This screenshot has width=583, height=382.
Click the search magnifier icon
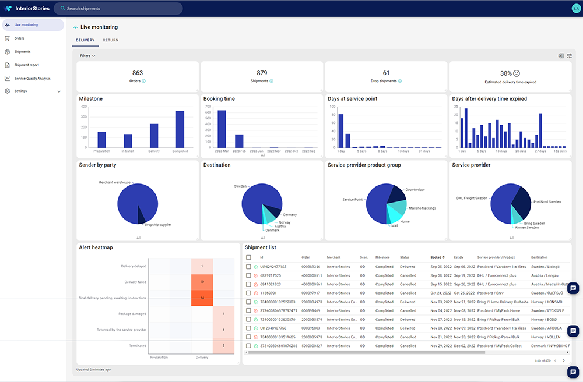pyautogui.click(x=63, y=8)
